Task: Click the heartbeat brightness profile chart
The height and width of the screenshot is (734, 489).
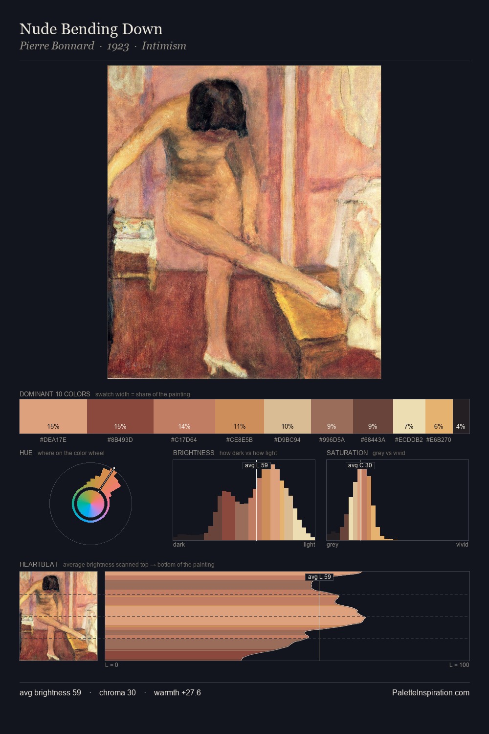Action: tap(287, 616)
